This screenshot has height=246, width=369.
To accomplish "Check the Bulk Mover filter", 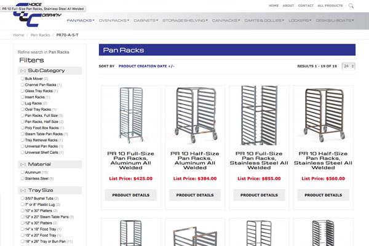I will tap(22, 79).
